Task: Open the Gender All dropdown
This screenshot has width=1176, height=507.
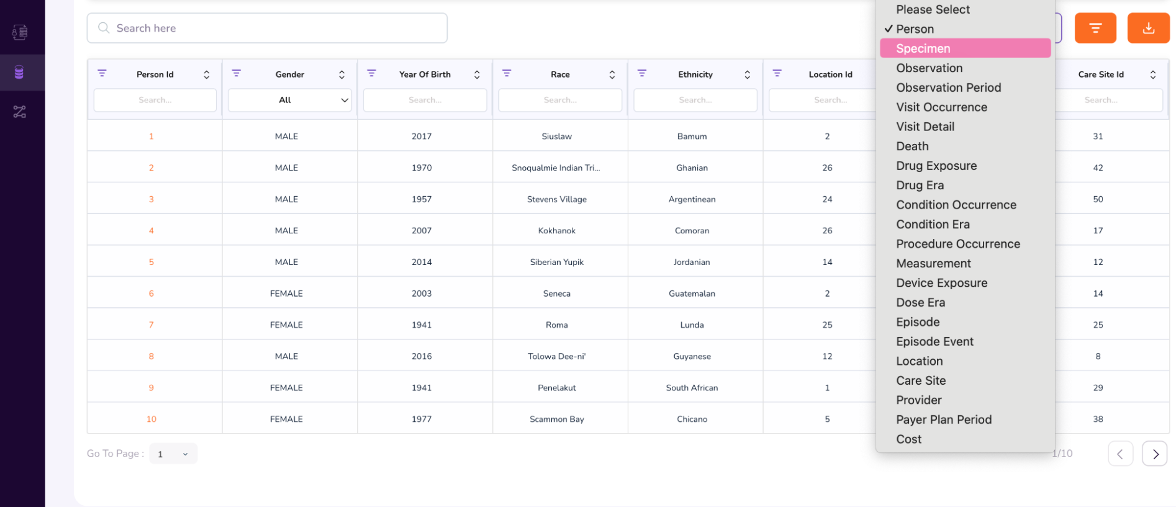Action: point(289,100)
